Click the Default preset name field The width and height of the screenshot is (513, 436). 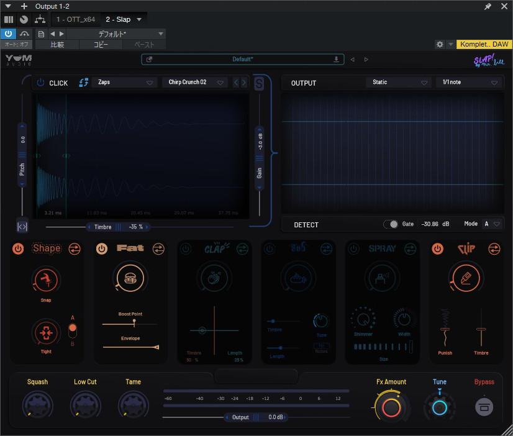point(242,60)
